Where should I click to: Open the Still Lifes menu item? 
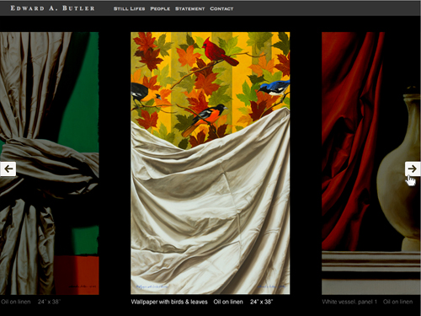click(x=129, y=8)
